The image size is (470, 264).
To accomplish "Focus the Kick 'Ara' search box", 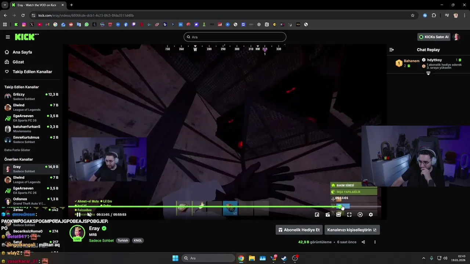I will pos(235,37).
